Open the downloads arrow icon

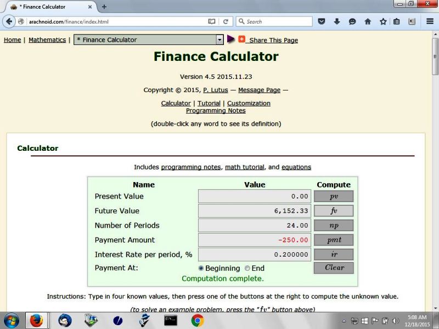coord(337,21)
